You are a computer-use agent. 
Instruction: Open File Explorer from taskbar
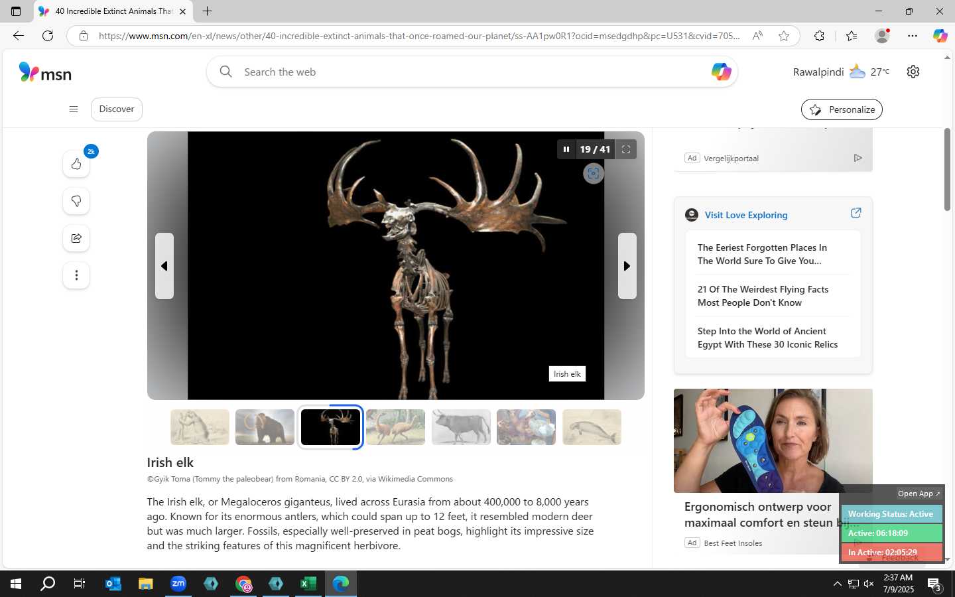146,584
